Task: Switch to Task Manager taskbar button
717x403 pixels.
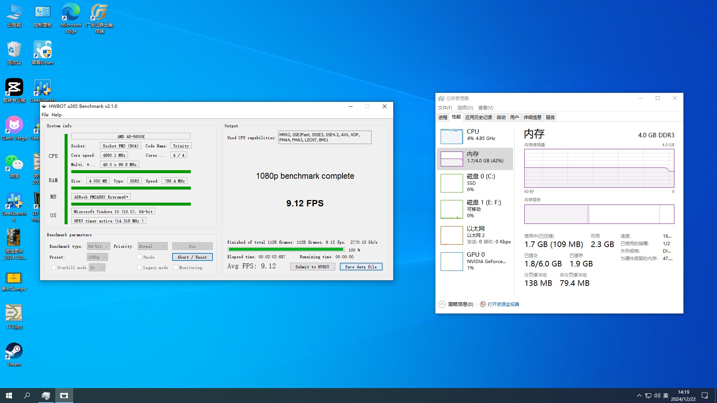Action: (x=46, y=396)
